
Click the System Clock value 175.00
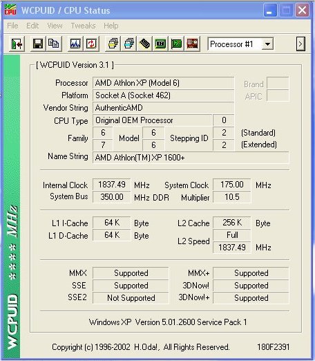[x=232, y=185]
